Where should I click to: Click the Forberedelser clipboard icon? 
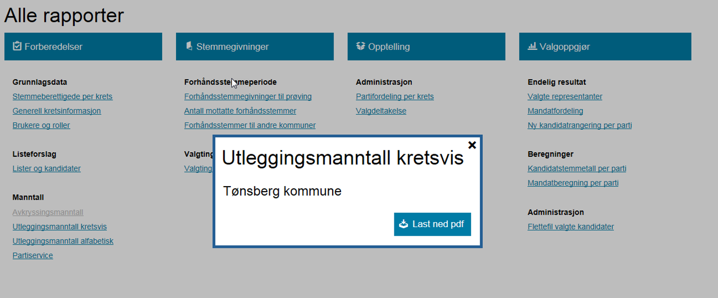pyautogui.click(x=17, y=46)
